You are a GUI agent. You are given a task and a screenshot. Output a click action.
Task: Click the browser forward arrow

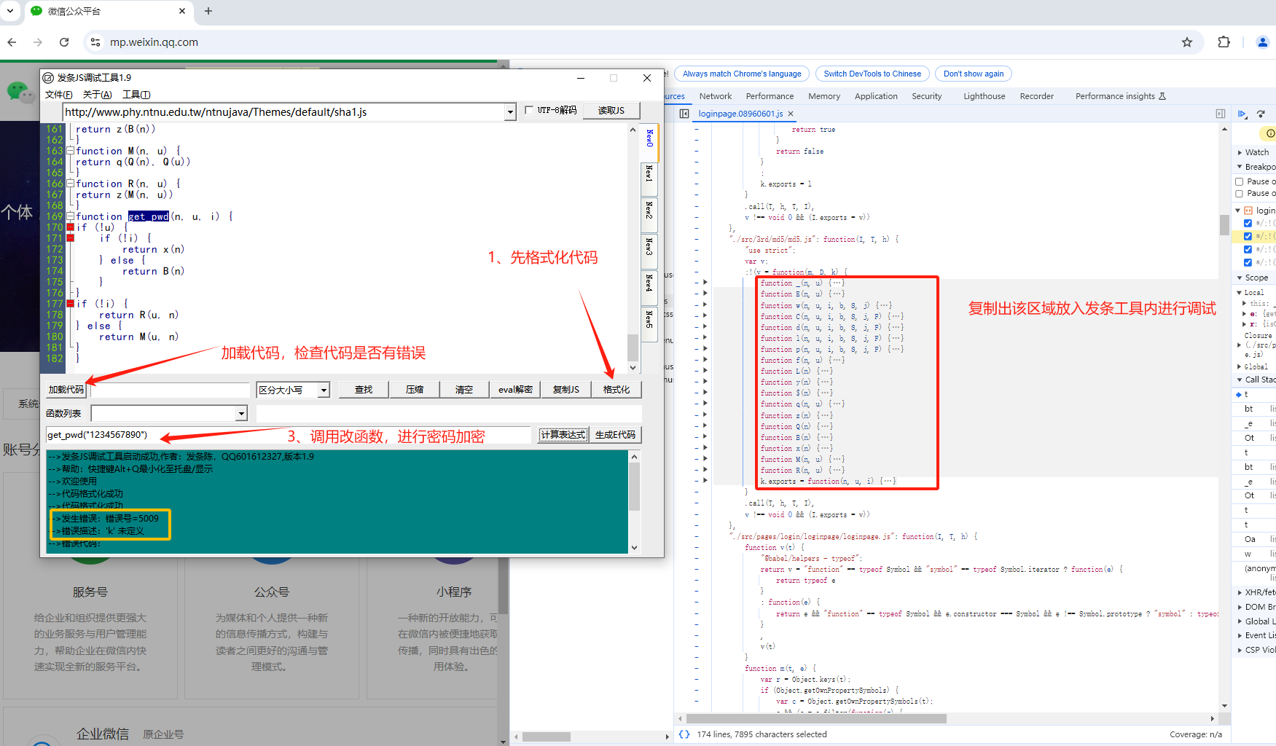(x=38, y=42)
